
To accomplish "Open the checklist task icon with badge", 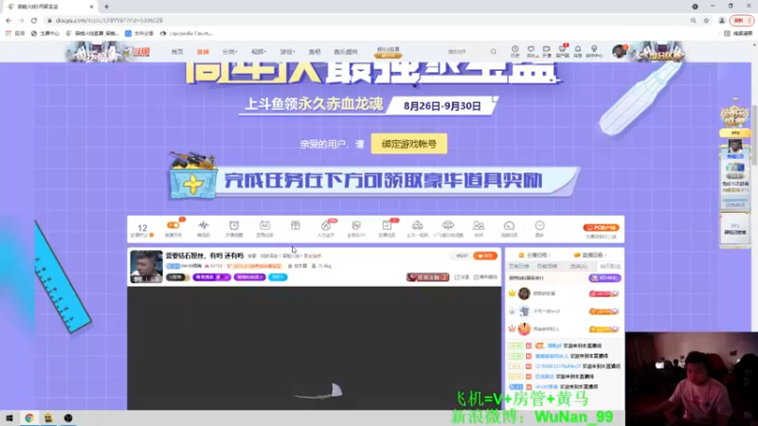I will (x=387, y=225).
